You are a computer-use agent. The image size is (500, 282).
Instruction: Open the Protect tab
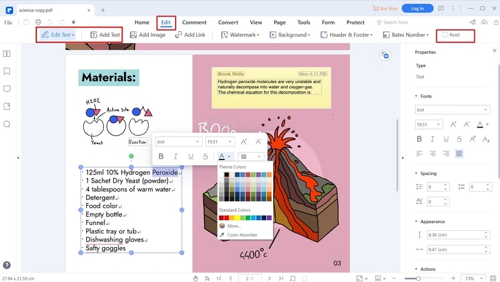click(x=355, y=23)
